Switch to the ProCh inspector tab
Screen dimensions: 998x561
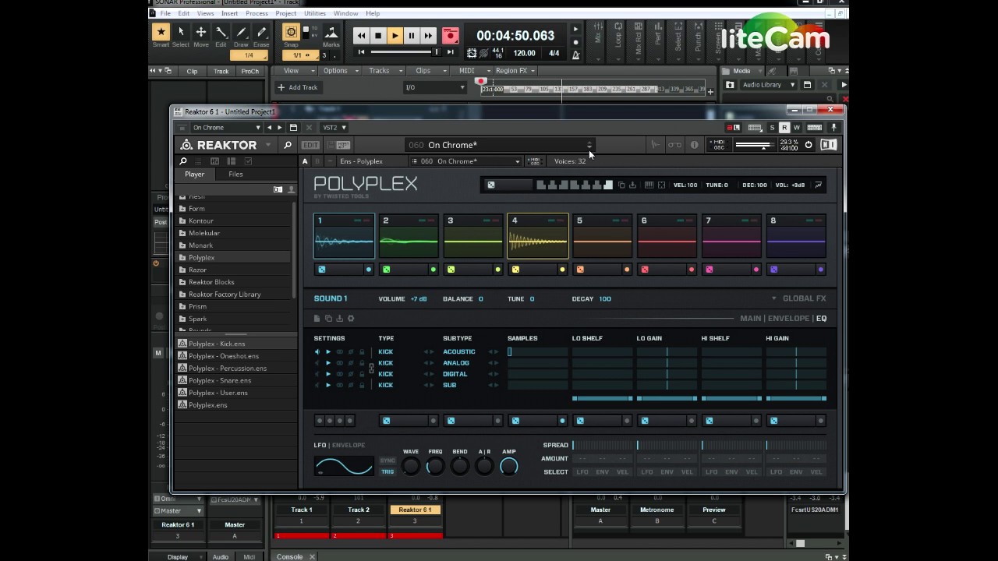(250, 71)
